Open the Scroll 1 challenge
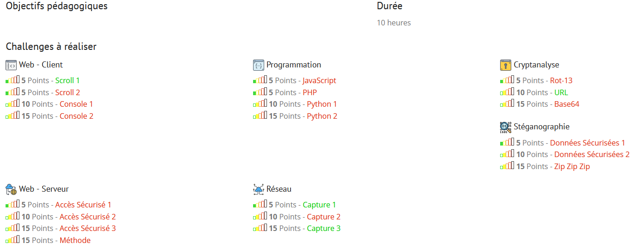Viewport: 638px width, 249px height. click(68, 80)
